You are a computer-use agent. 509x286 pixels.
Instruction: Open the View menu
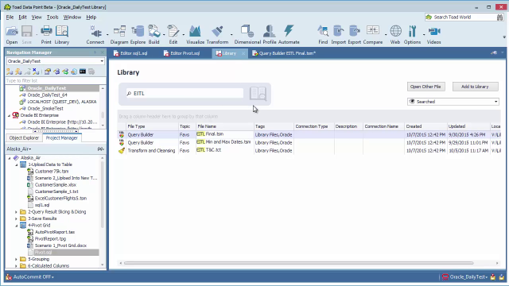pos(37,17)
